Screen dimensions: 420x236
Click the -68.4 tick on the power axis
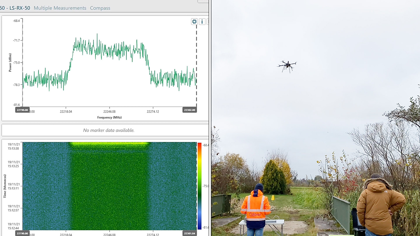[17, 21]
